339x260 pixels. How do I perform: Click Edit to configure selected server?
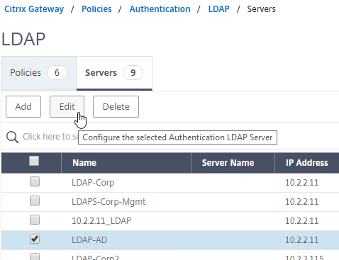[67, 106]
